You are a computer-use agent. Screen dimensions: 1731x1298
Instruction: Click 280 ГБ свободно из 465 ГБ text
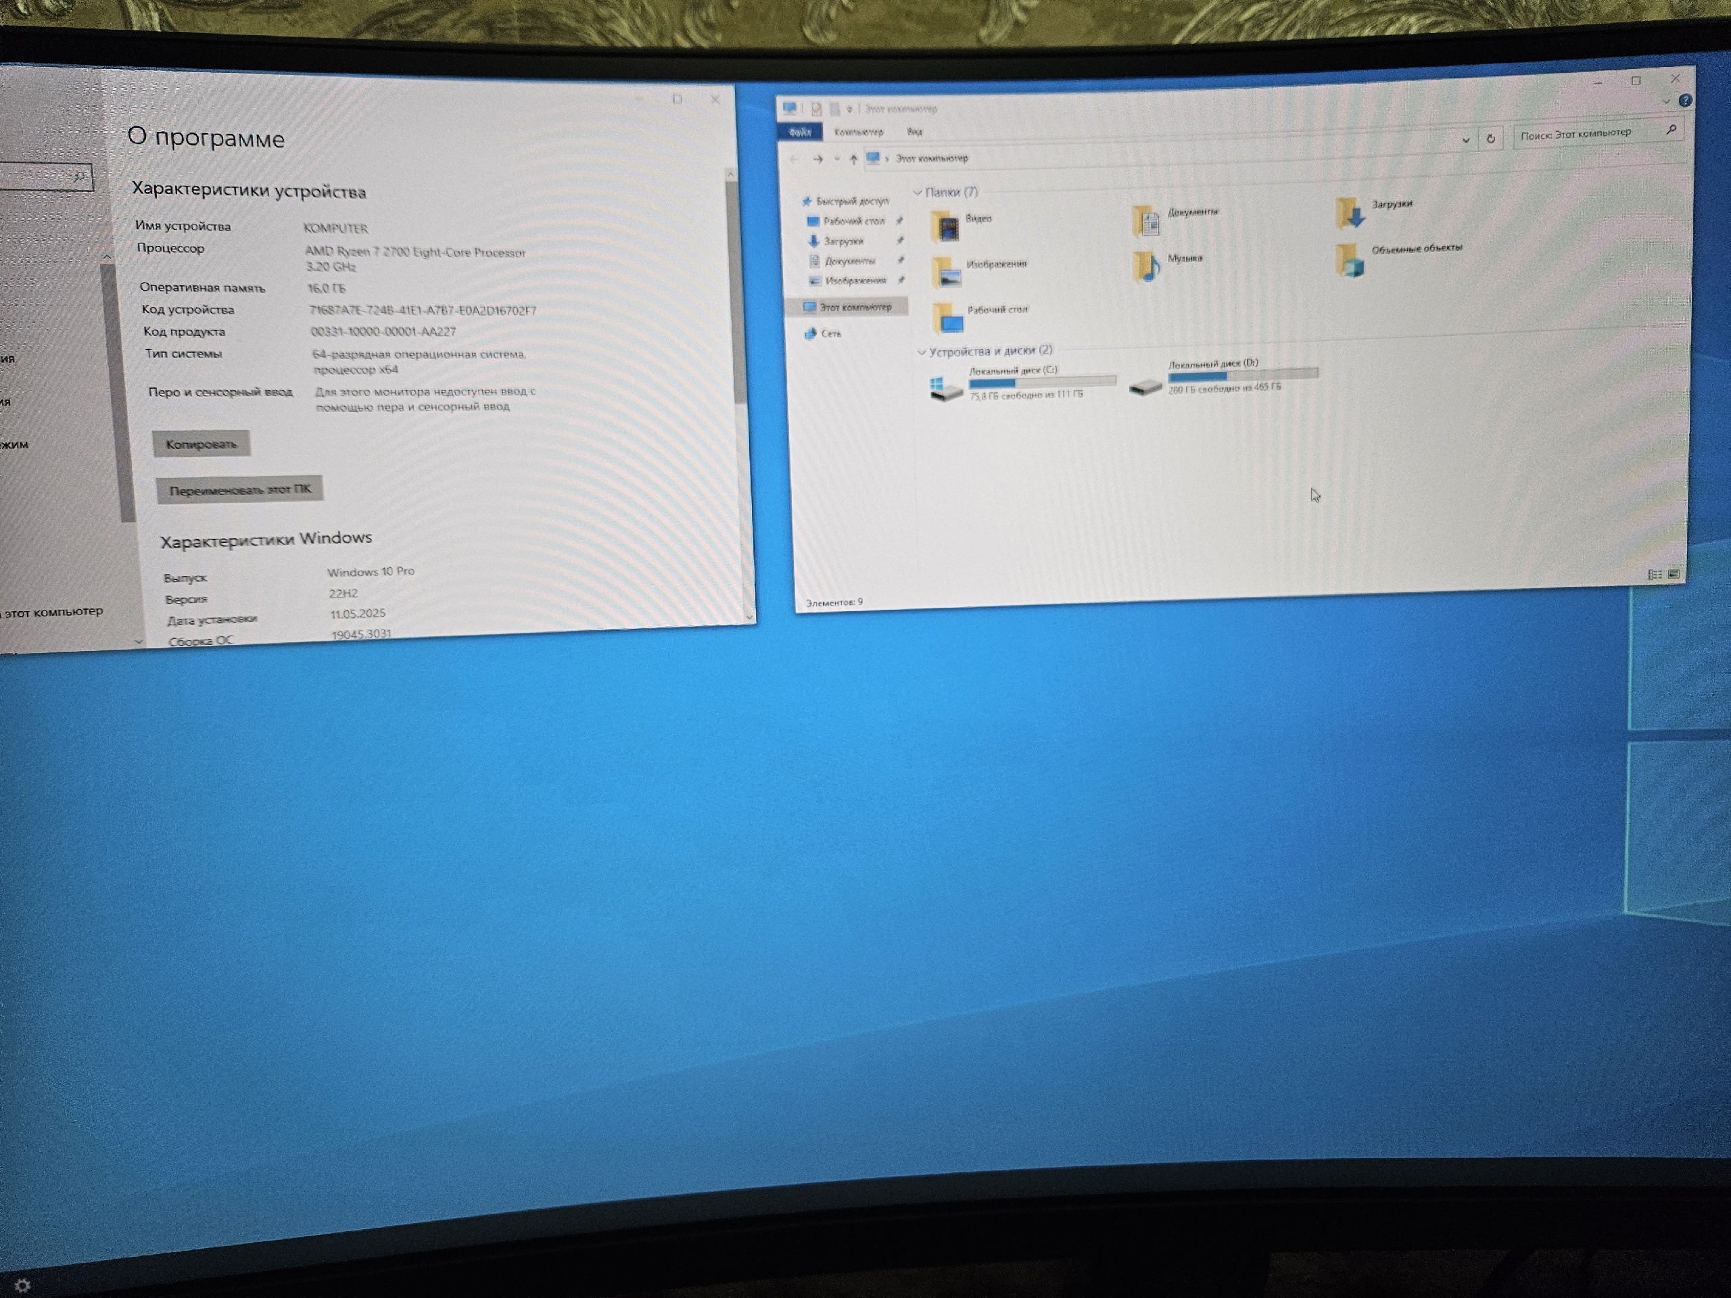tap(1225, 389)
